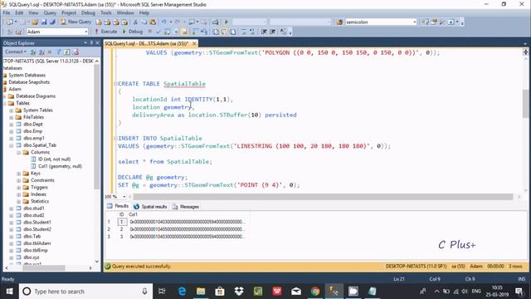The width and height of the screenshot is (531, 299).
Task: Click the Start green play icon
Action: click(x=227, y=22)
